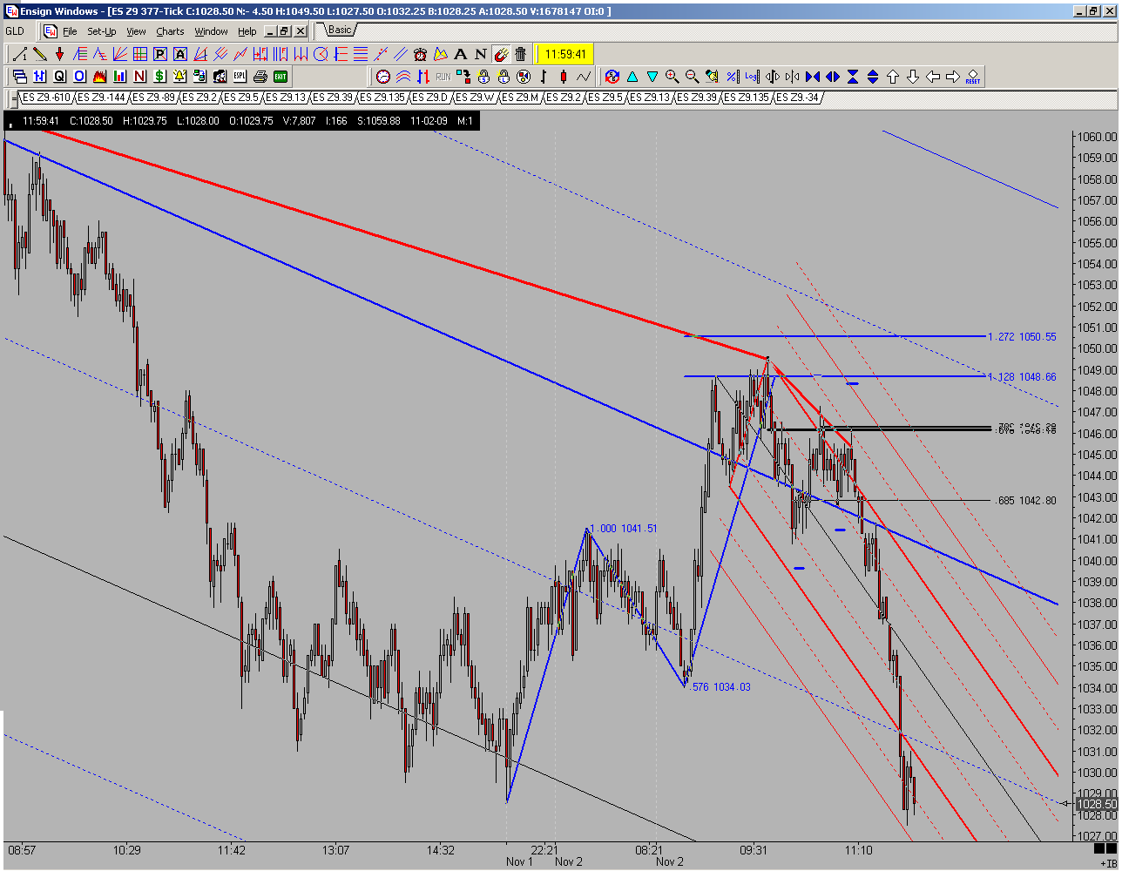Switch to the ES Z9.D chart tab

click(431, 97)
